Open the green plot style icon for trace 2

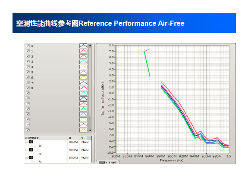tap(83, 56)
